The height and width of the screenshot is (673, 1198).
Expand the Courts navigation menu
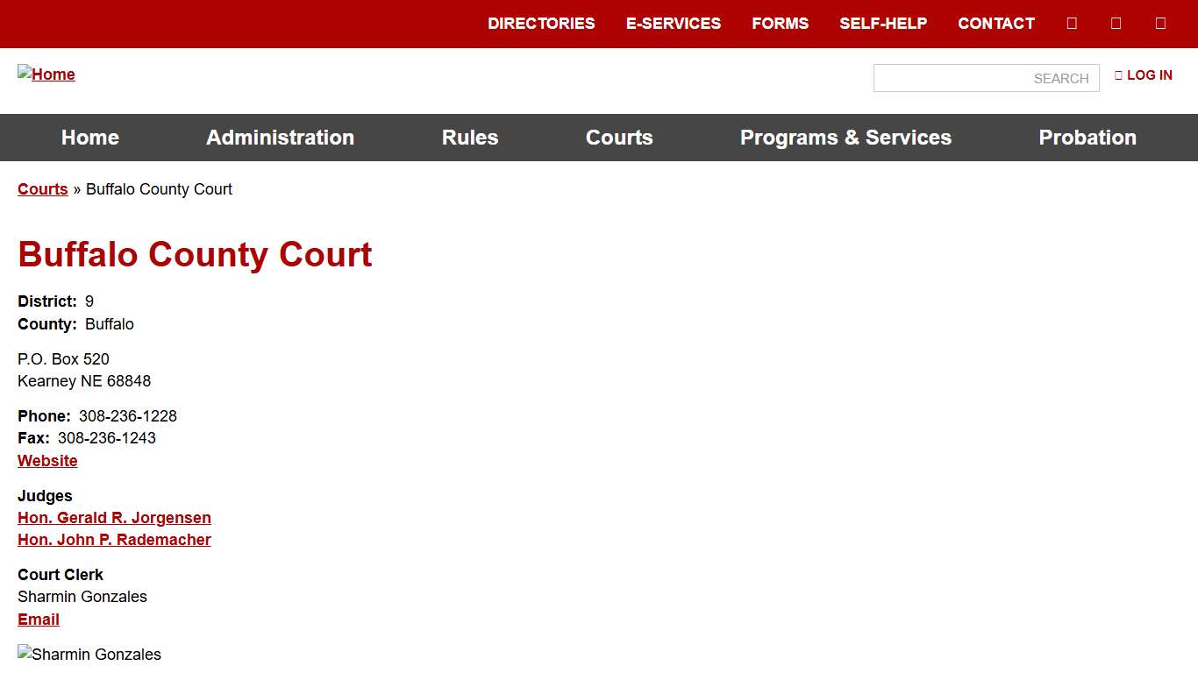click(619, 138)
